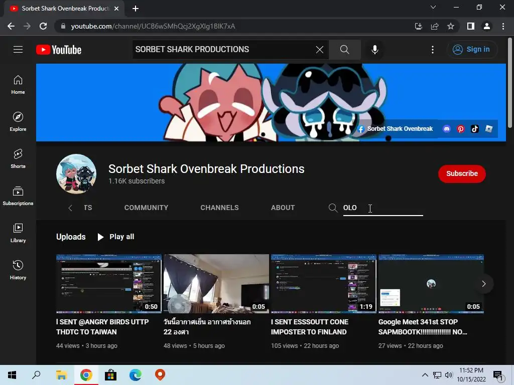Open Microsoft Store from the taskbar
The image size is (514, 385).
(x=110, y=375)
